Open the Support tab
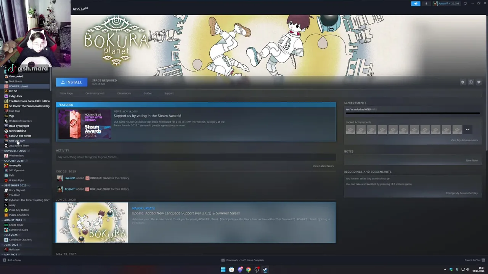This screenshot has width=488, height=274. pyautogui.click(x=169, y=93)
